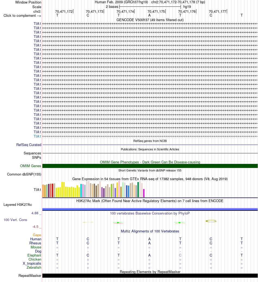Click the 4.88 PhyloP upper scale value
Image resolution: width=258 pixels, height=282 pixels.
tap(35, 213)
